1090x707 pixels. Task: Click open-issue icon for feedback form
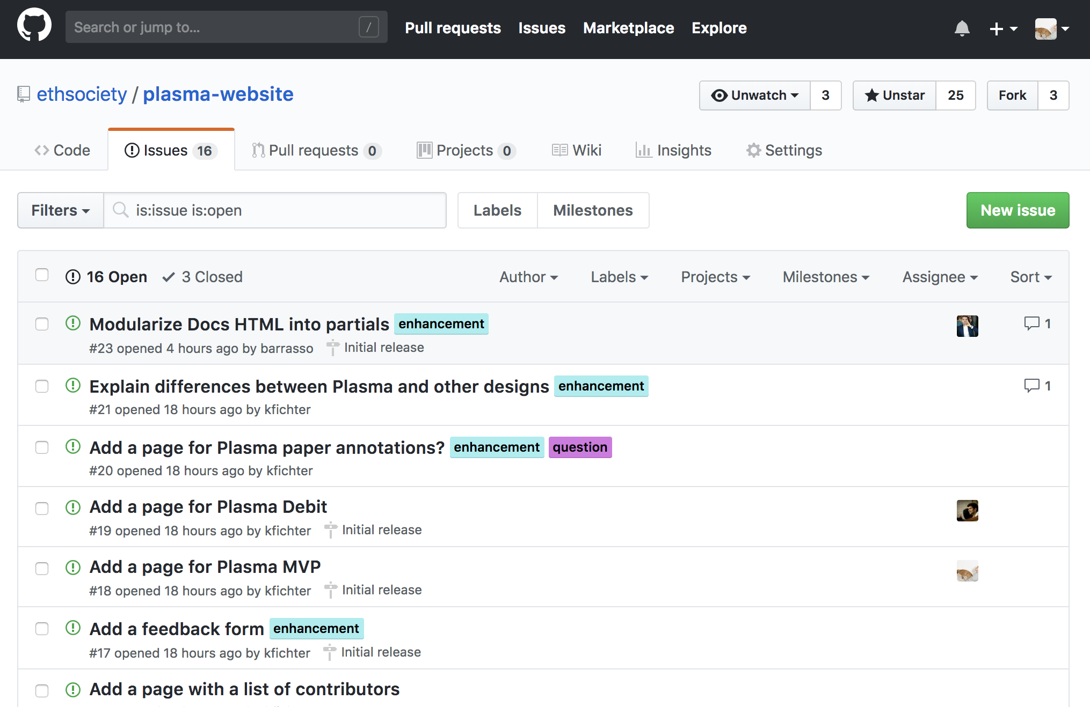pyautogui.click(x=73, y=628)
